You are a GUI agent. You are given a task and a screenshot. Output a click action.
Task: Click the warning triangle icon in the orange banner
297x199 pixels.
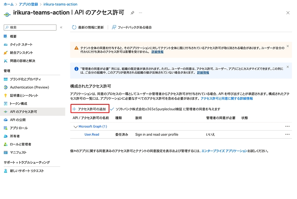tap(76, 48)
